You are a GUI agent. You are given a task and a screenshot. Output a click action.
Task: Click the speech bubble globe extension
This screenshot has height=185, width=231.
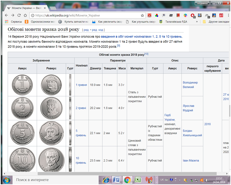click(x=164, y=15)
